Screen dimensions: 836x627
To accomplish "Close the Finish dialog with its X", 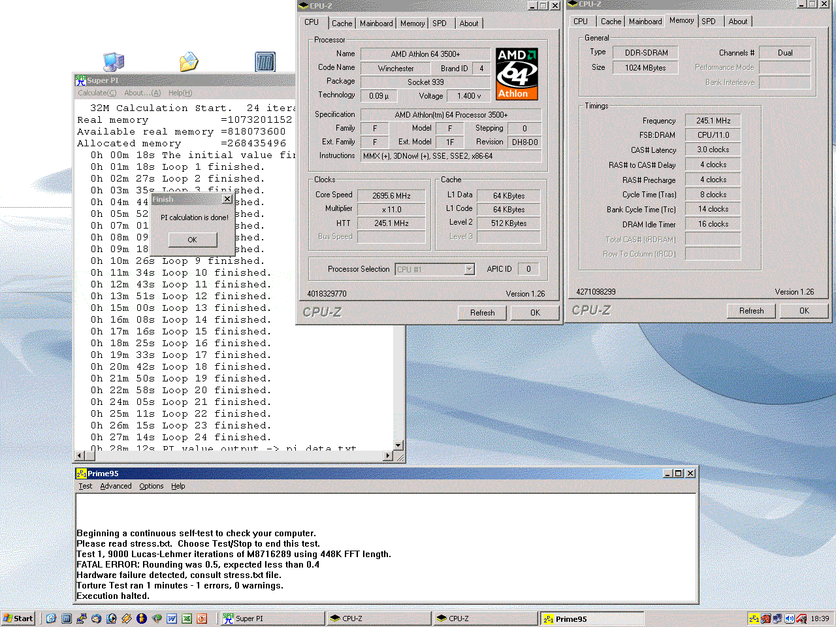I will [x=227, y=199].
